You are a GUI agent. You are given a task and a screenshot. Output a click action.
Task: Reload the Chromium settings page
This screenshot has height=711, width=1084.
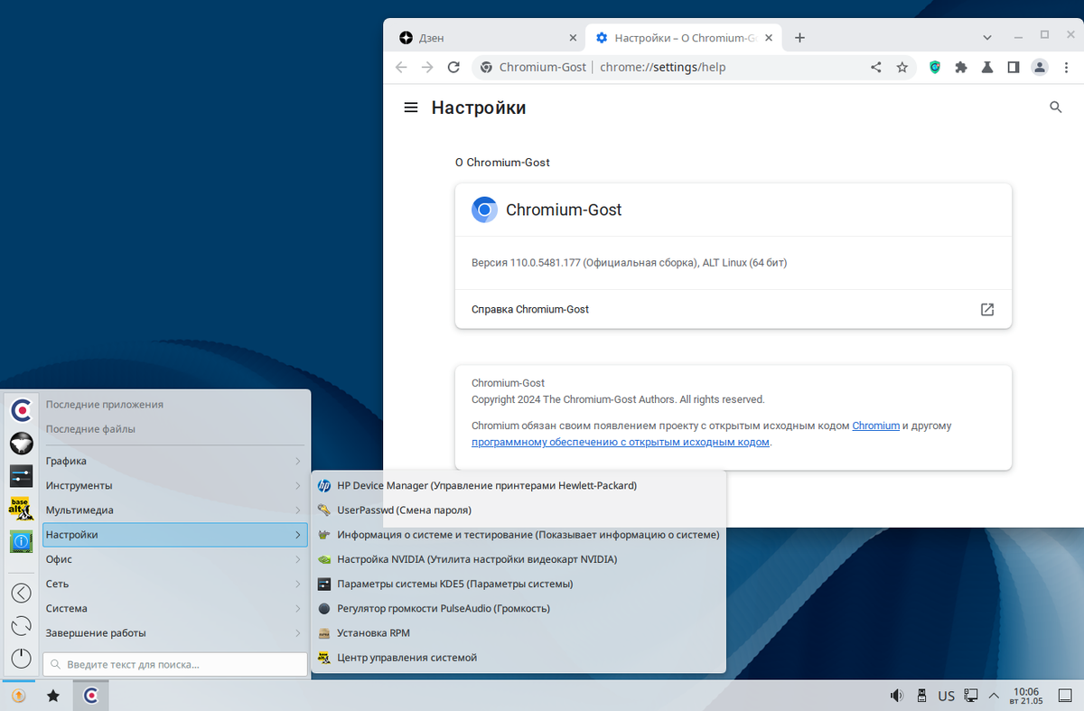(x=453, y=67)
